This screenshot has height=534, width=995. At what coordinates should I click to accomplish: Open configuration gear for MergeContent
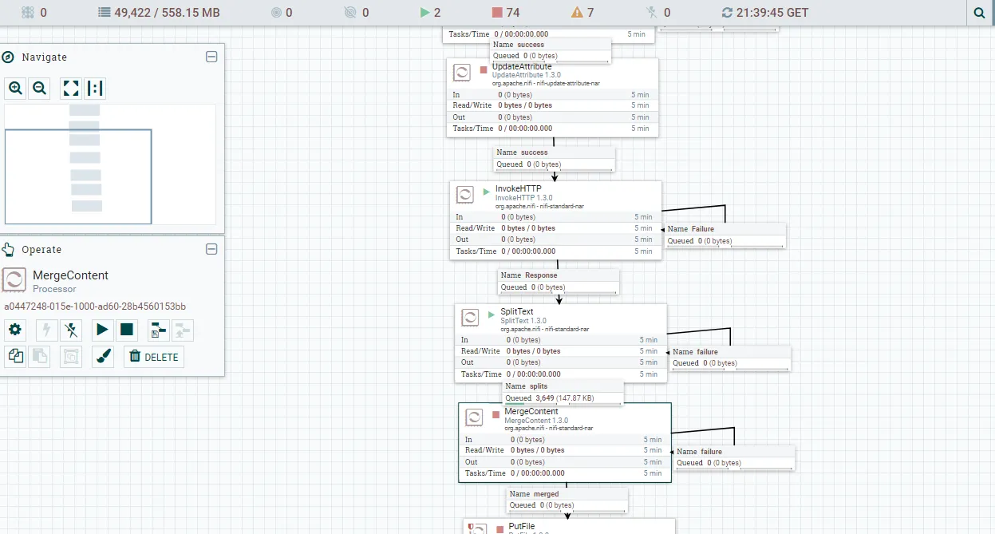pos(15,330)
